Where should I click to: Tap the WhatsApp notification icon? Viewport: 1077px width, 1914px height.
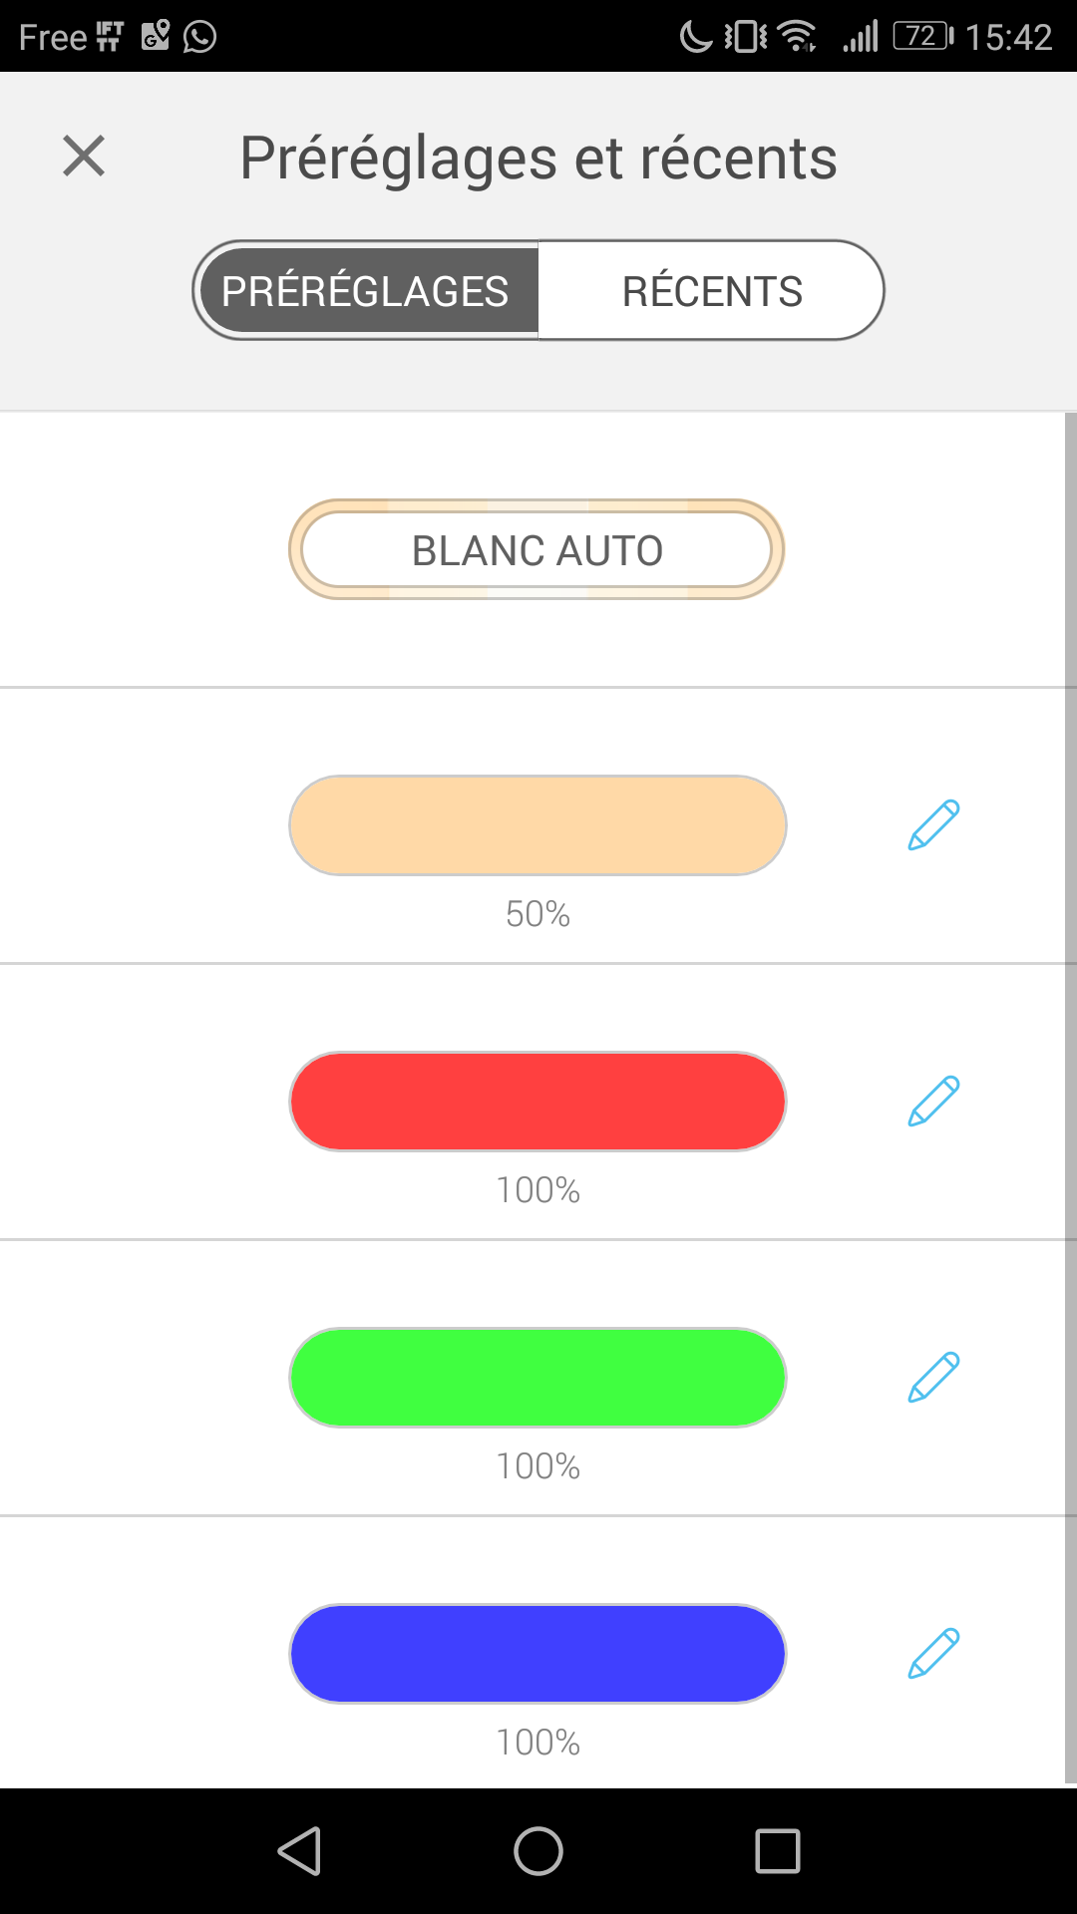(199, 37)
